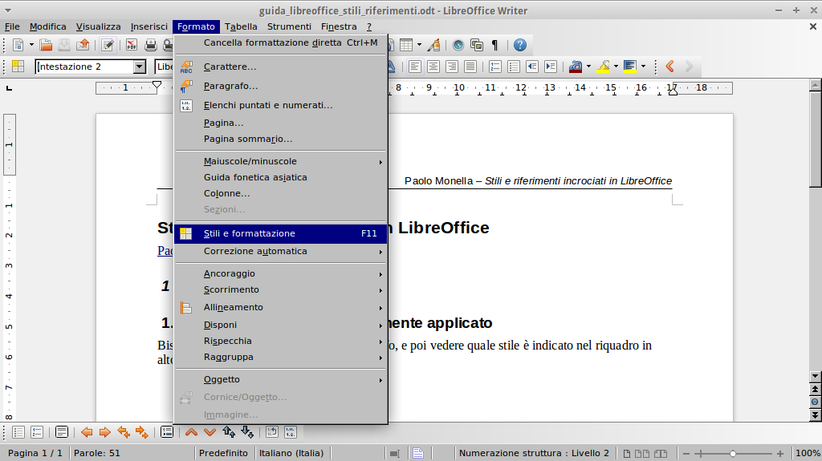822x461 pixels.
Task: Click Italiano (Italia) language status field
Action: pos(291,453)
